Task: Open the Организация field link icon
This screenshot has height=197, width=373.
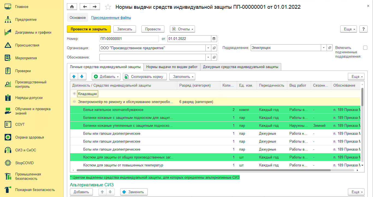Action: point(214,48)
